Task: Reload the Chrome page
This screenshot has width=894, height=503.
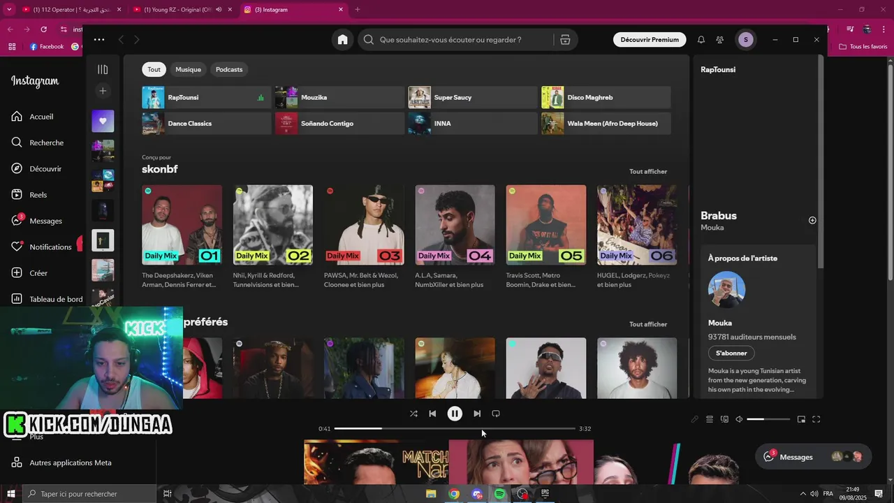Action: pos(43,29)
